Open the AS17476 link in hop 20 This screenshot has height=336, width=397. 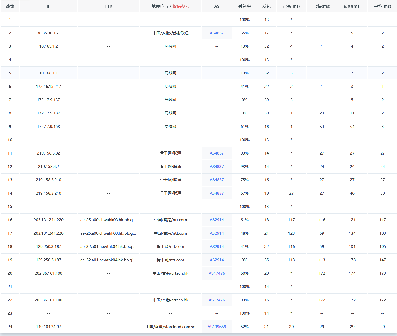click(217, 273)
